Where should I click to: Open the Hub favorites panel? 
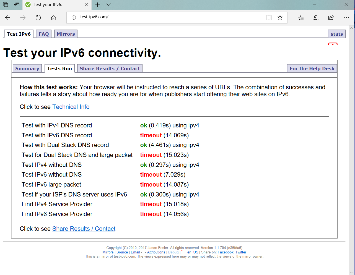pos(300,17)
